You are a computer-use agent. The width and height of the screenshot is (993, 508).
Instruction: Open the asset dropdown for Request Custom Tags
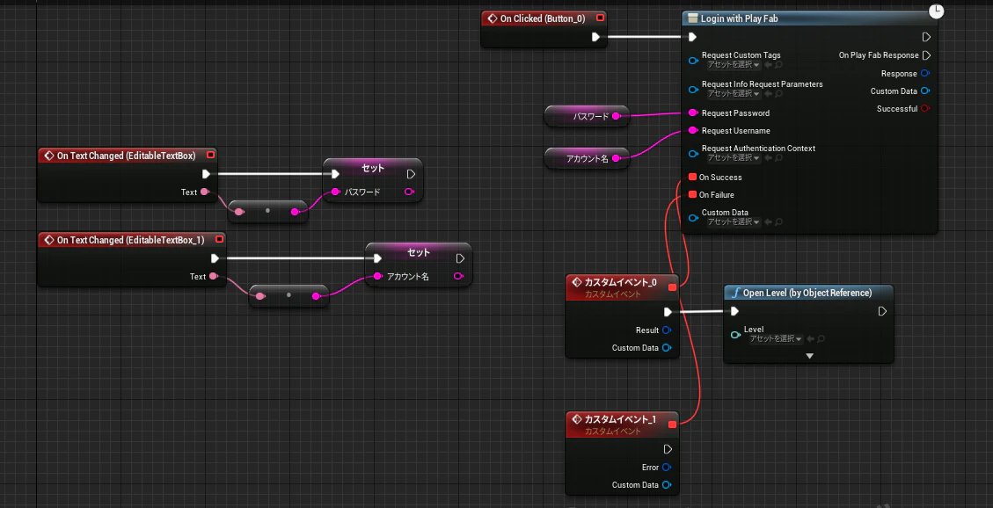click(734, 64)
